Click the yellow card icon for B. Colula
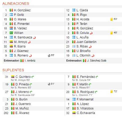The height and width of the screenshot is (118, 122). pos(111,33)
